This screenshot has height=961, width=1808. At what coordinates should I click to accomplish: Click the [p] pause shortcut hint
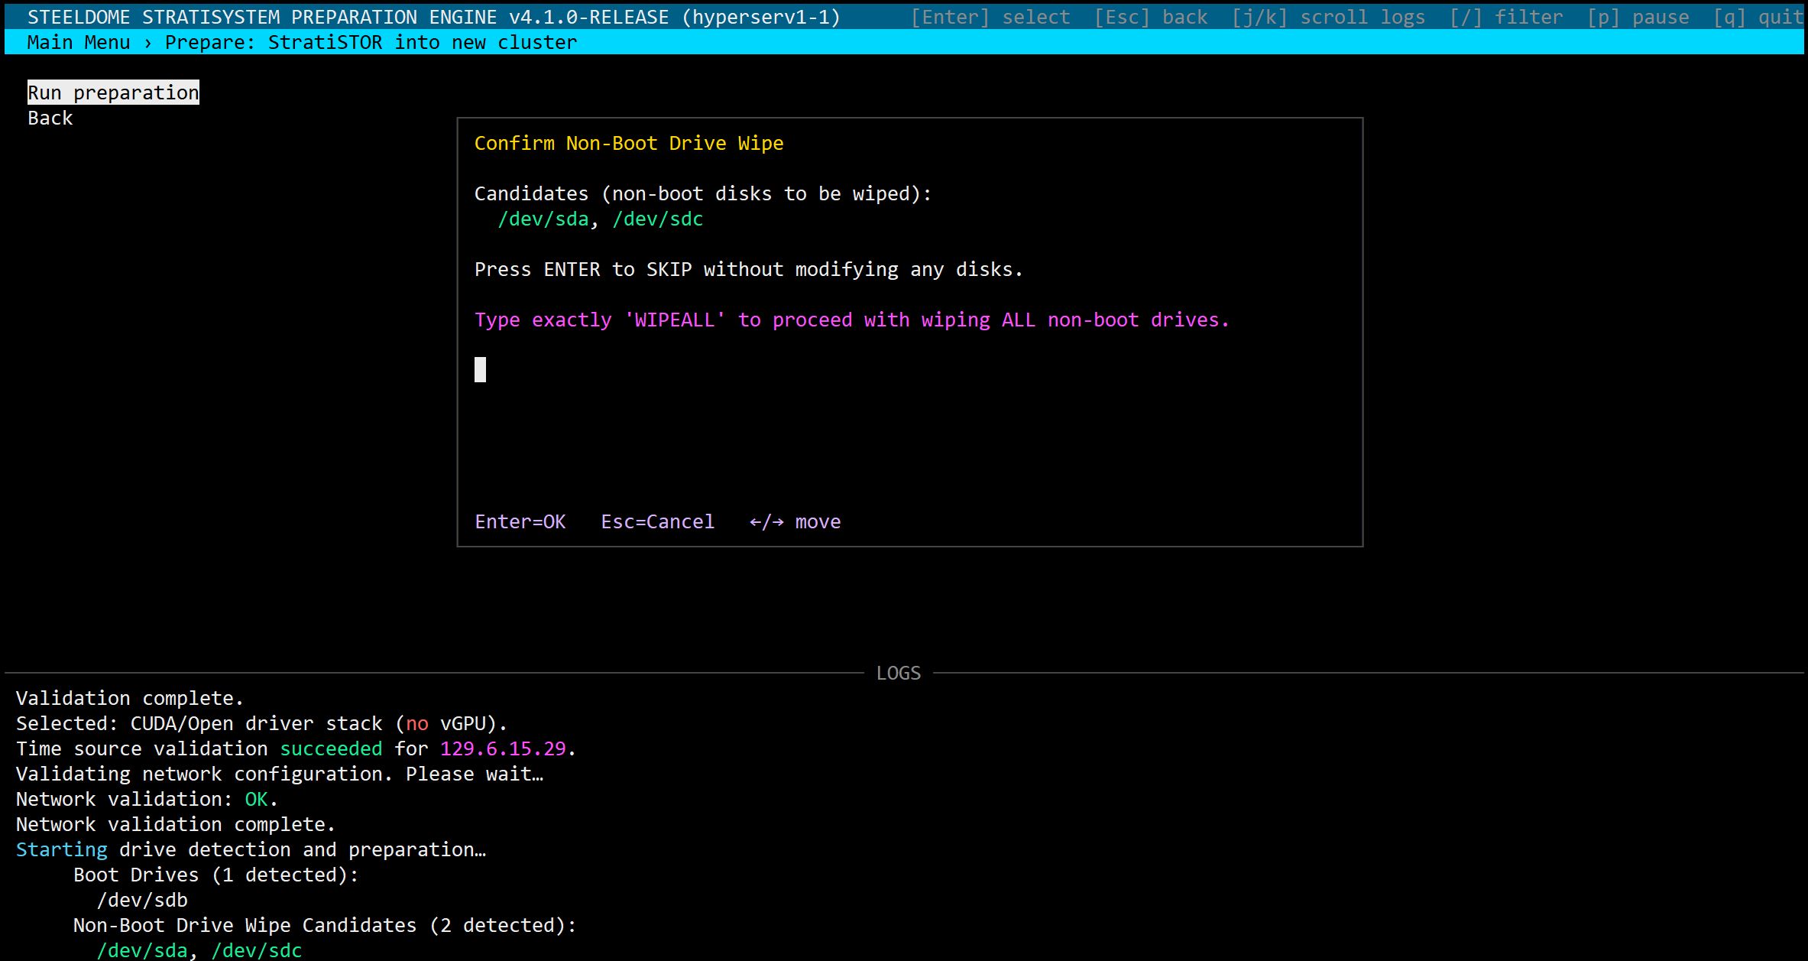click(x=1638, y=17)
